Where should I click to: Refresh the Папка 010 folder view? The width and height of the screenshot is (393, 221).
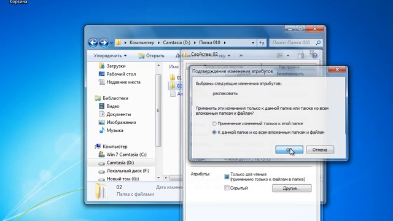(x=262, y=42)
